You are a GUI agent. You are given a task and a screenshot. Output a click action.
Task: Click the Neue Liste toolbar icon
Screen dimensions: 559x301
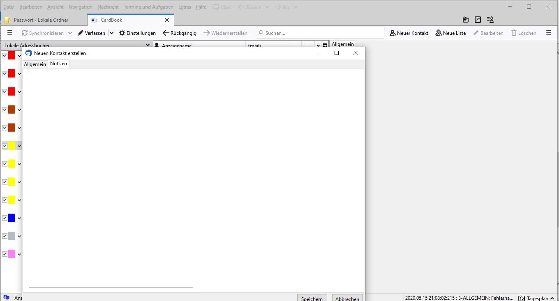439,33
